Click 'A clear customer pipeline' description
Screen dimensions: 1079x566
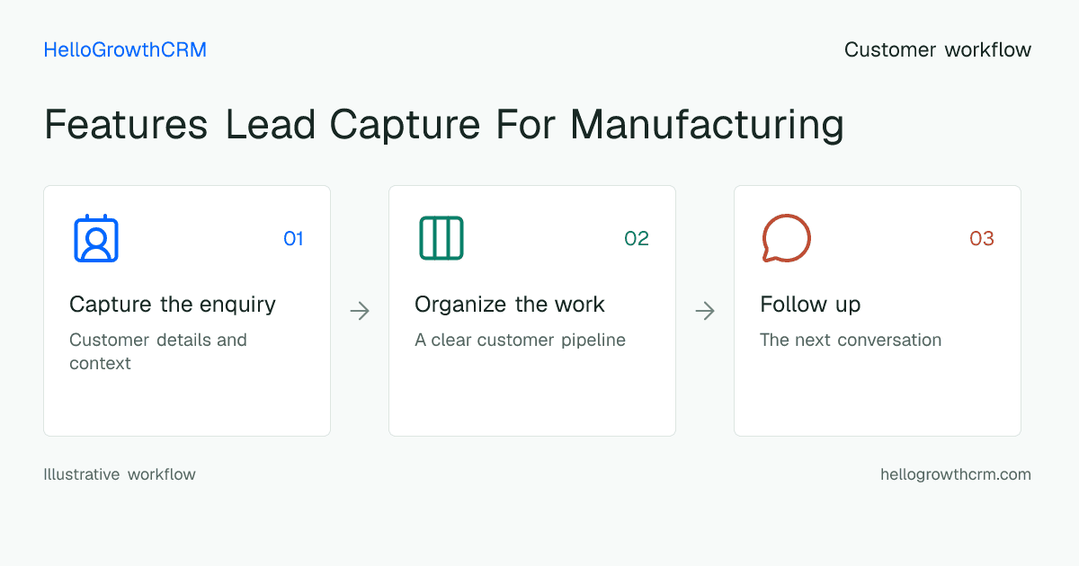point(520,340)
